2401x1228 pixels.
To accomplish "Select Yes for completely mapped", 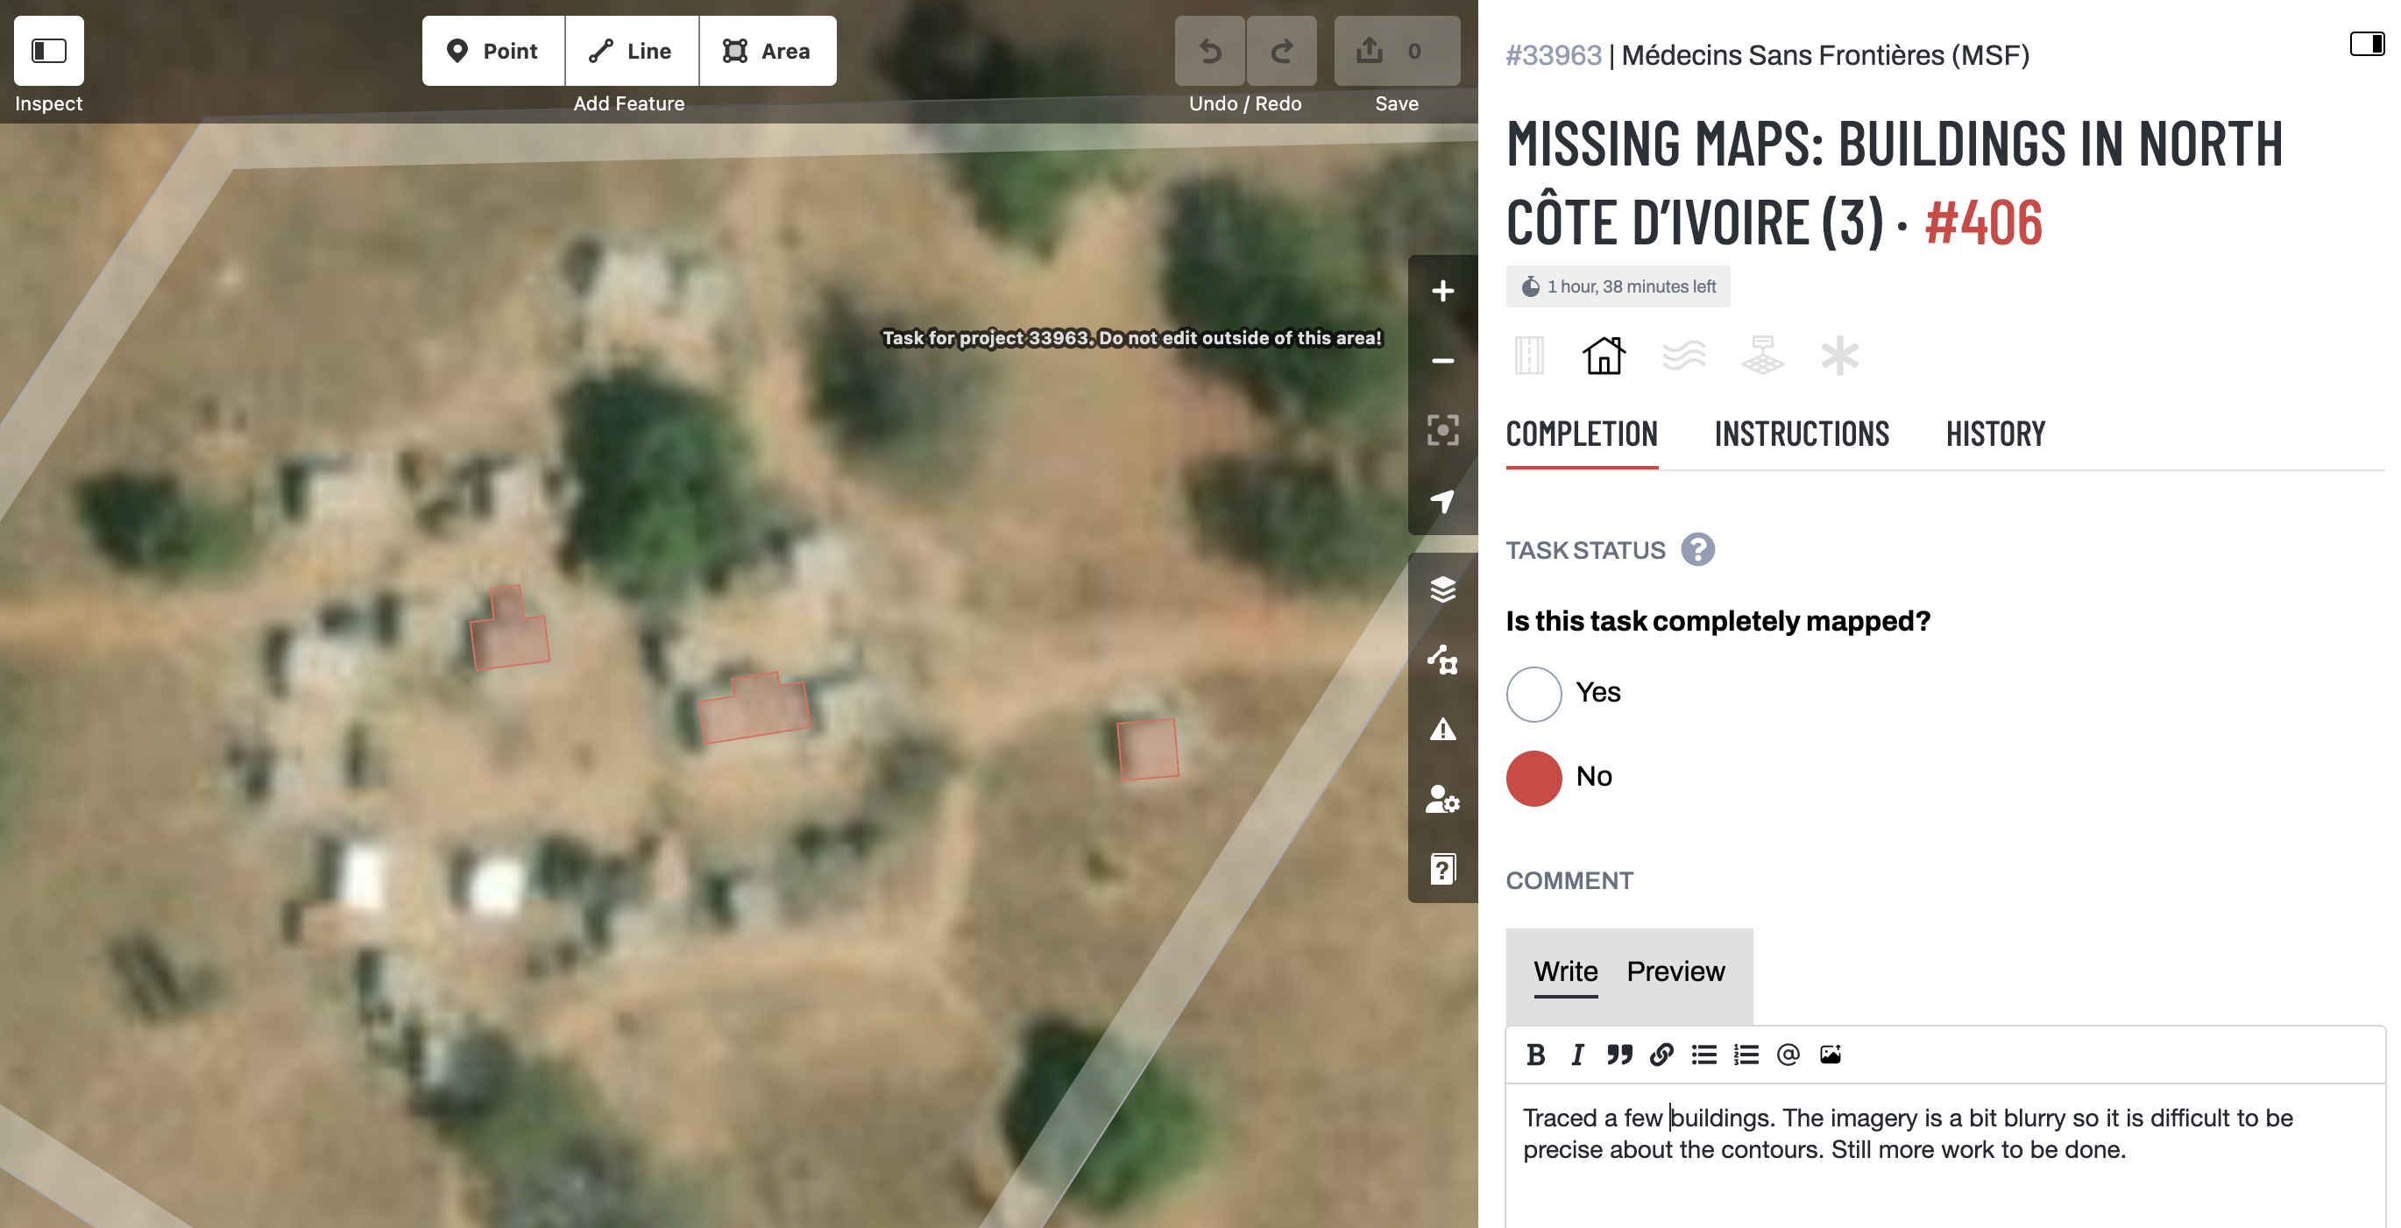I will click(1533, 694).
